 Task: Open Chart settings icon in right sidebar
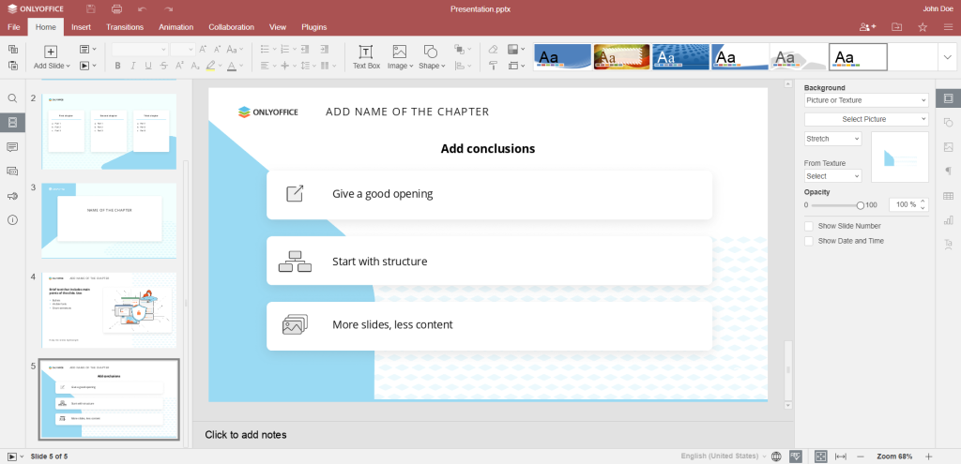[948, 219]
